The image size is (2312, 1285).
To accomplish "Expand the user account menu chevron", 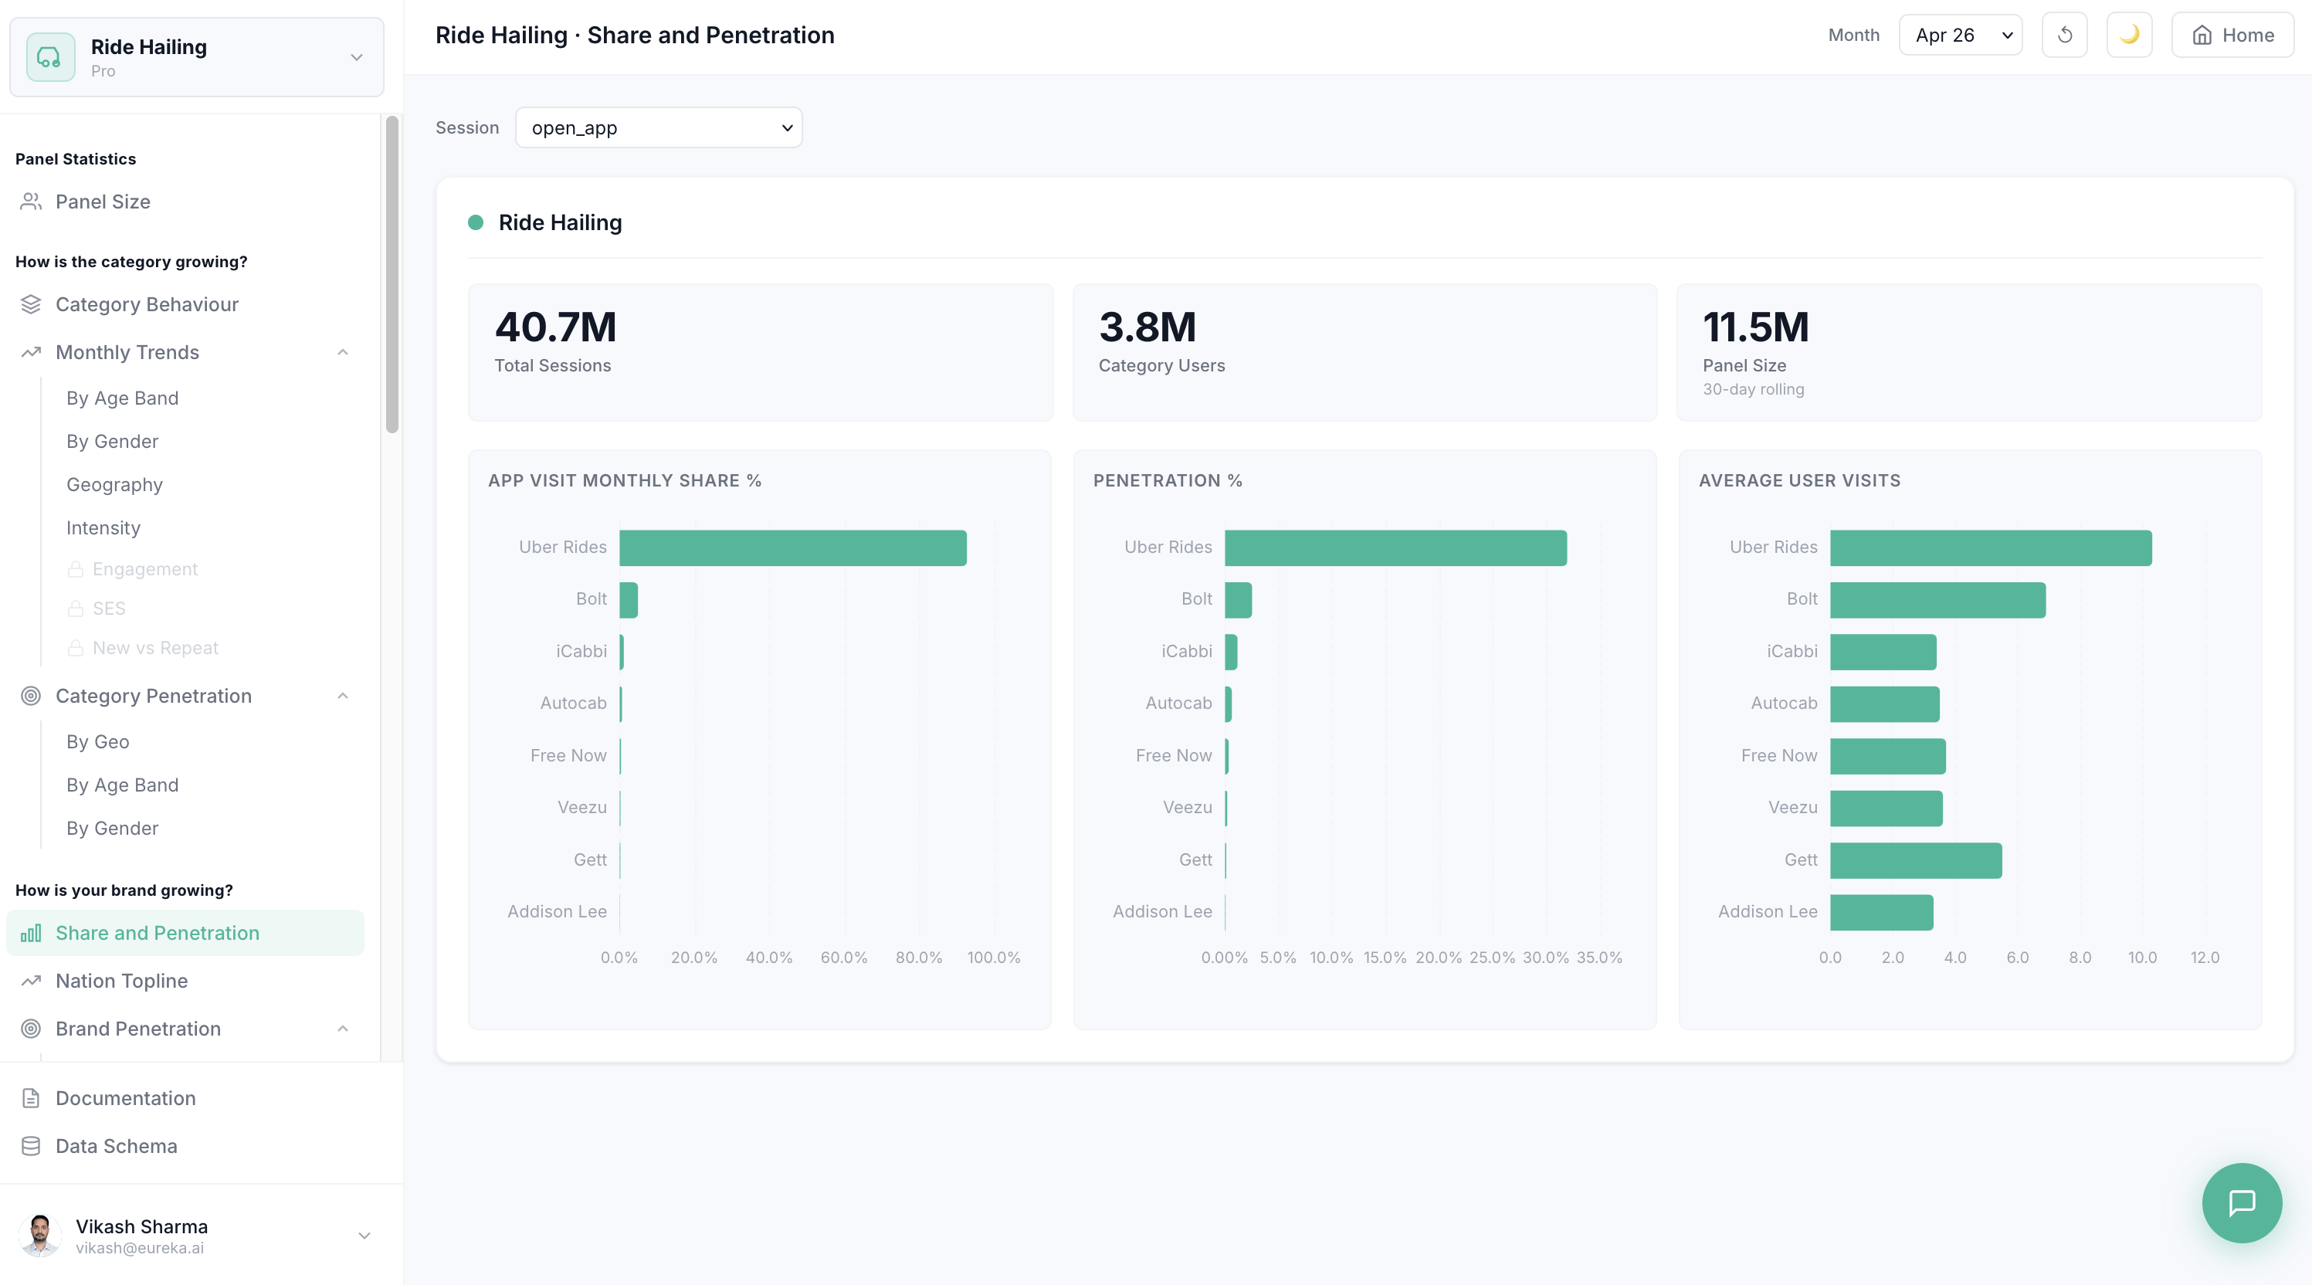I will pyautogui.click(x=364, y=1236).
